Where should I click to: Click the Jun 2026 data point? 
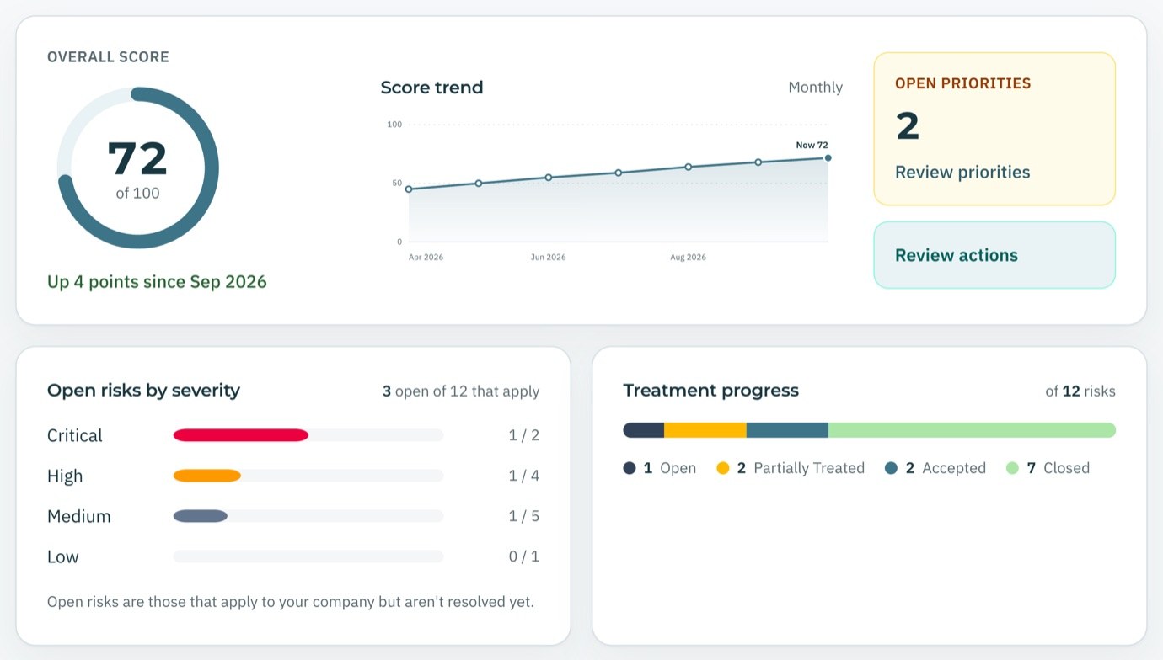(549, 178)
